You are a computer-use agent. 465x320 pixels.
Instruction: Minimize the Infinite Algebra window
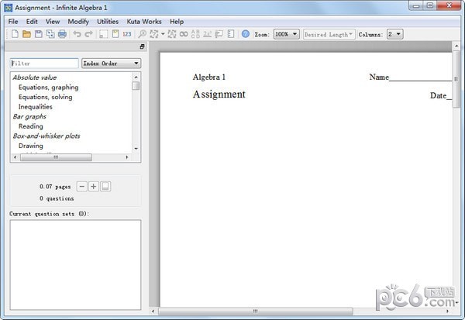coord(416,5)
